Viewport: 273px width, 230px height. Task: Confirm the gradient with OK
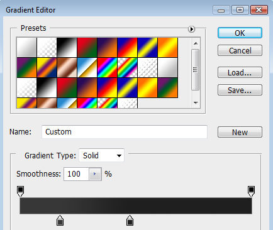tap(240, 33)
